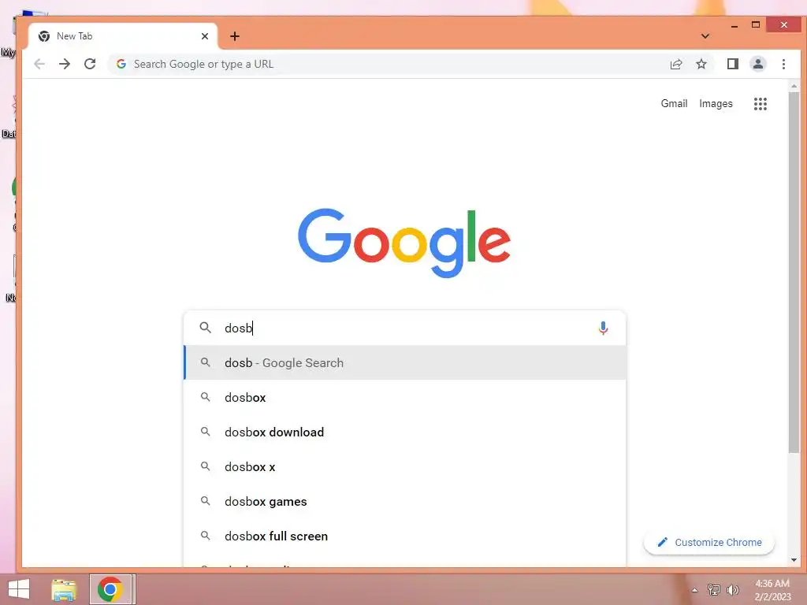Show hidden tray icons arrow
The image size is (807, 605).
pos(695,590)
